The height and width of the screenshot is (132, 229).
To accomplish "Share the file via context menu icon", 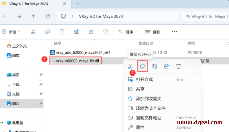I will (167, 66).
